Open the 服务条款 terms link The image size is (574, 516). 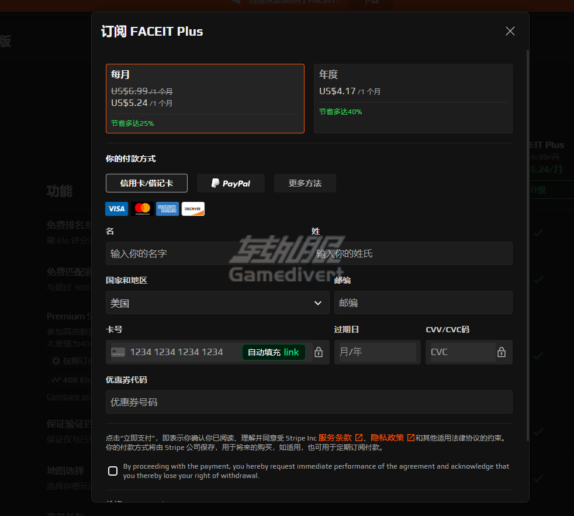pyautogui.click(x=337, y=436)
